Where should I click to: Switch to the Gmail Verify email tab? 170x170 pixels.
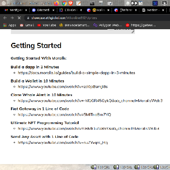pyautogui.click(x=14, y=10)
